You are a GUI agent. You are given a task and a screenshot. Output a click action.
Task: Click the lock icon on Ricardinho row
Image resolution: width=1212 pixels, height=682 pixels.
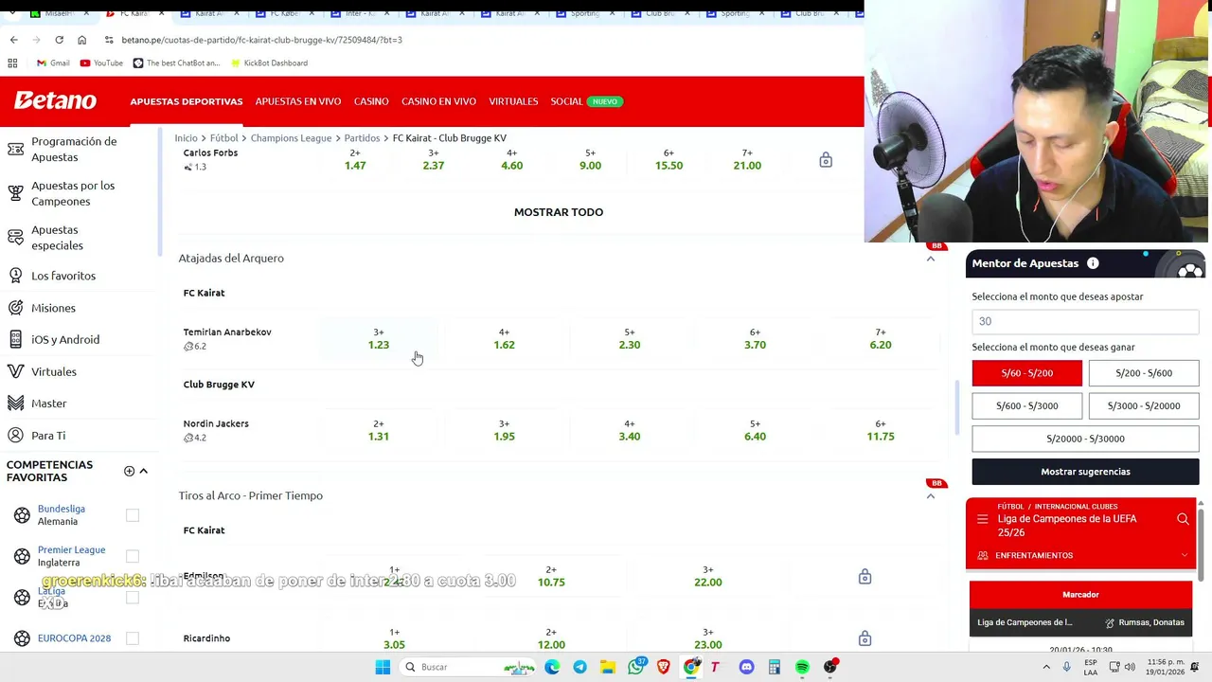point(864,638)
